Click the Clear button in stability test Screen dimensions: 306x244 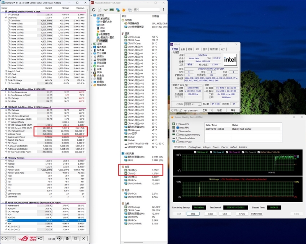point(211,214)
